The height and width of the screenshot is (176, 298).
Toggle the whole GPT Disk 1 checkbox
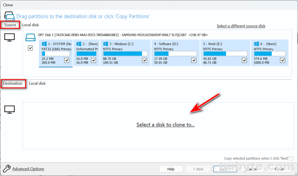[x=30, y=48]
